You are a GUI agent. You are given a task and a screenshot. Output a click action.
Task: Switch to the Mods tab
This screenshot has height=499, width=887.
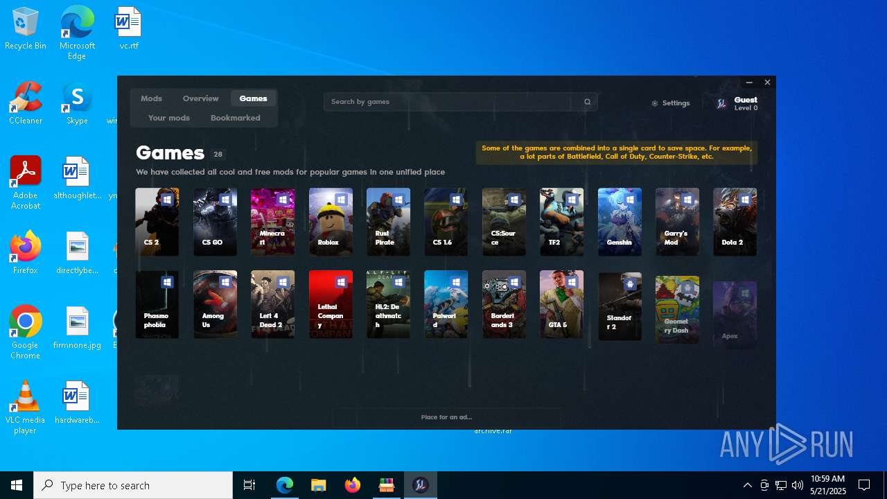click(151, 98)
